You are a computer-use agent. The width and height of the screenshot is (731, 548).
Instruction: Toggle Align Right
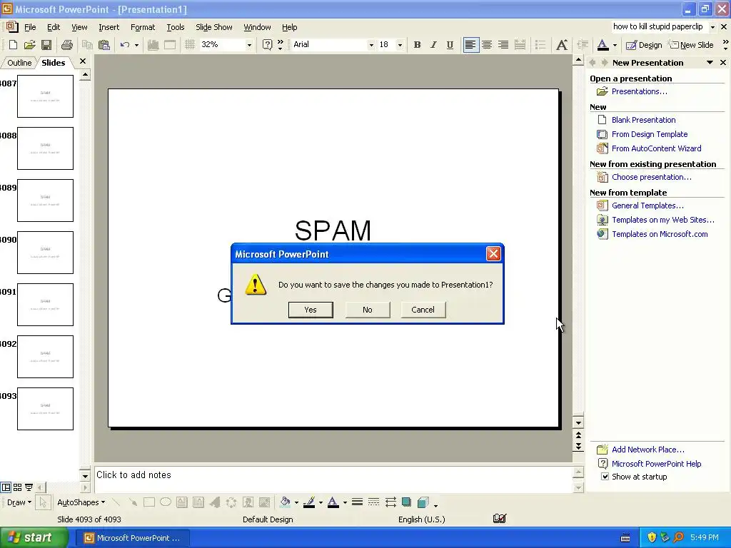(503, 45)
